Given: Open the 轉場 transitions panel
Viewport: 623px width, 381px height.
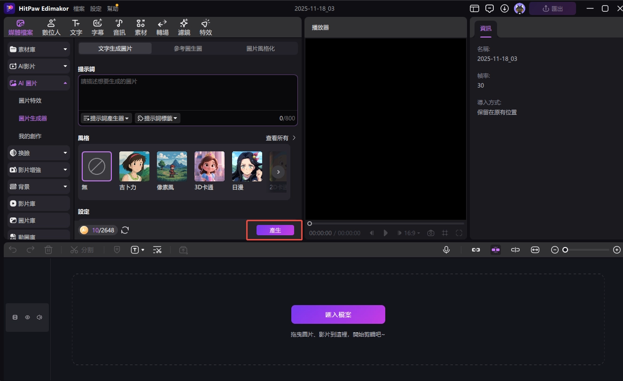Looking at the screenshot, I should [x=162, y=27].
